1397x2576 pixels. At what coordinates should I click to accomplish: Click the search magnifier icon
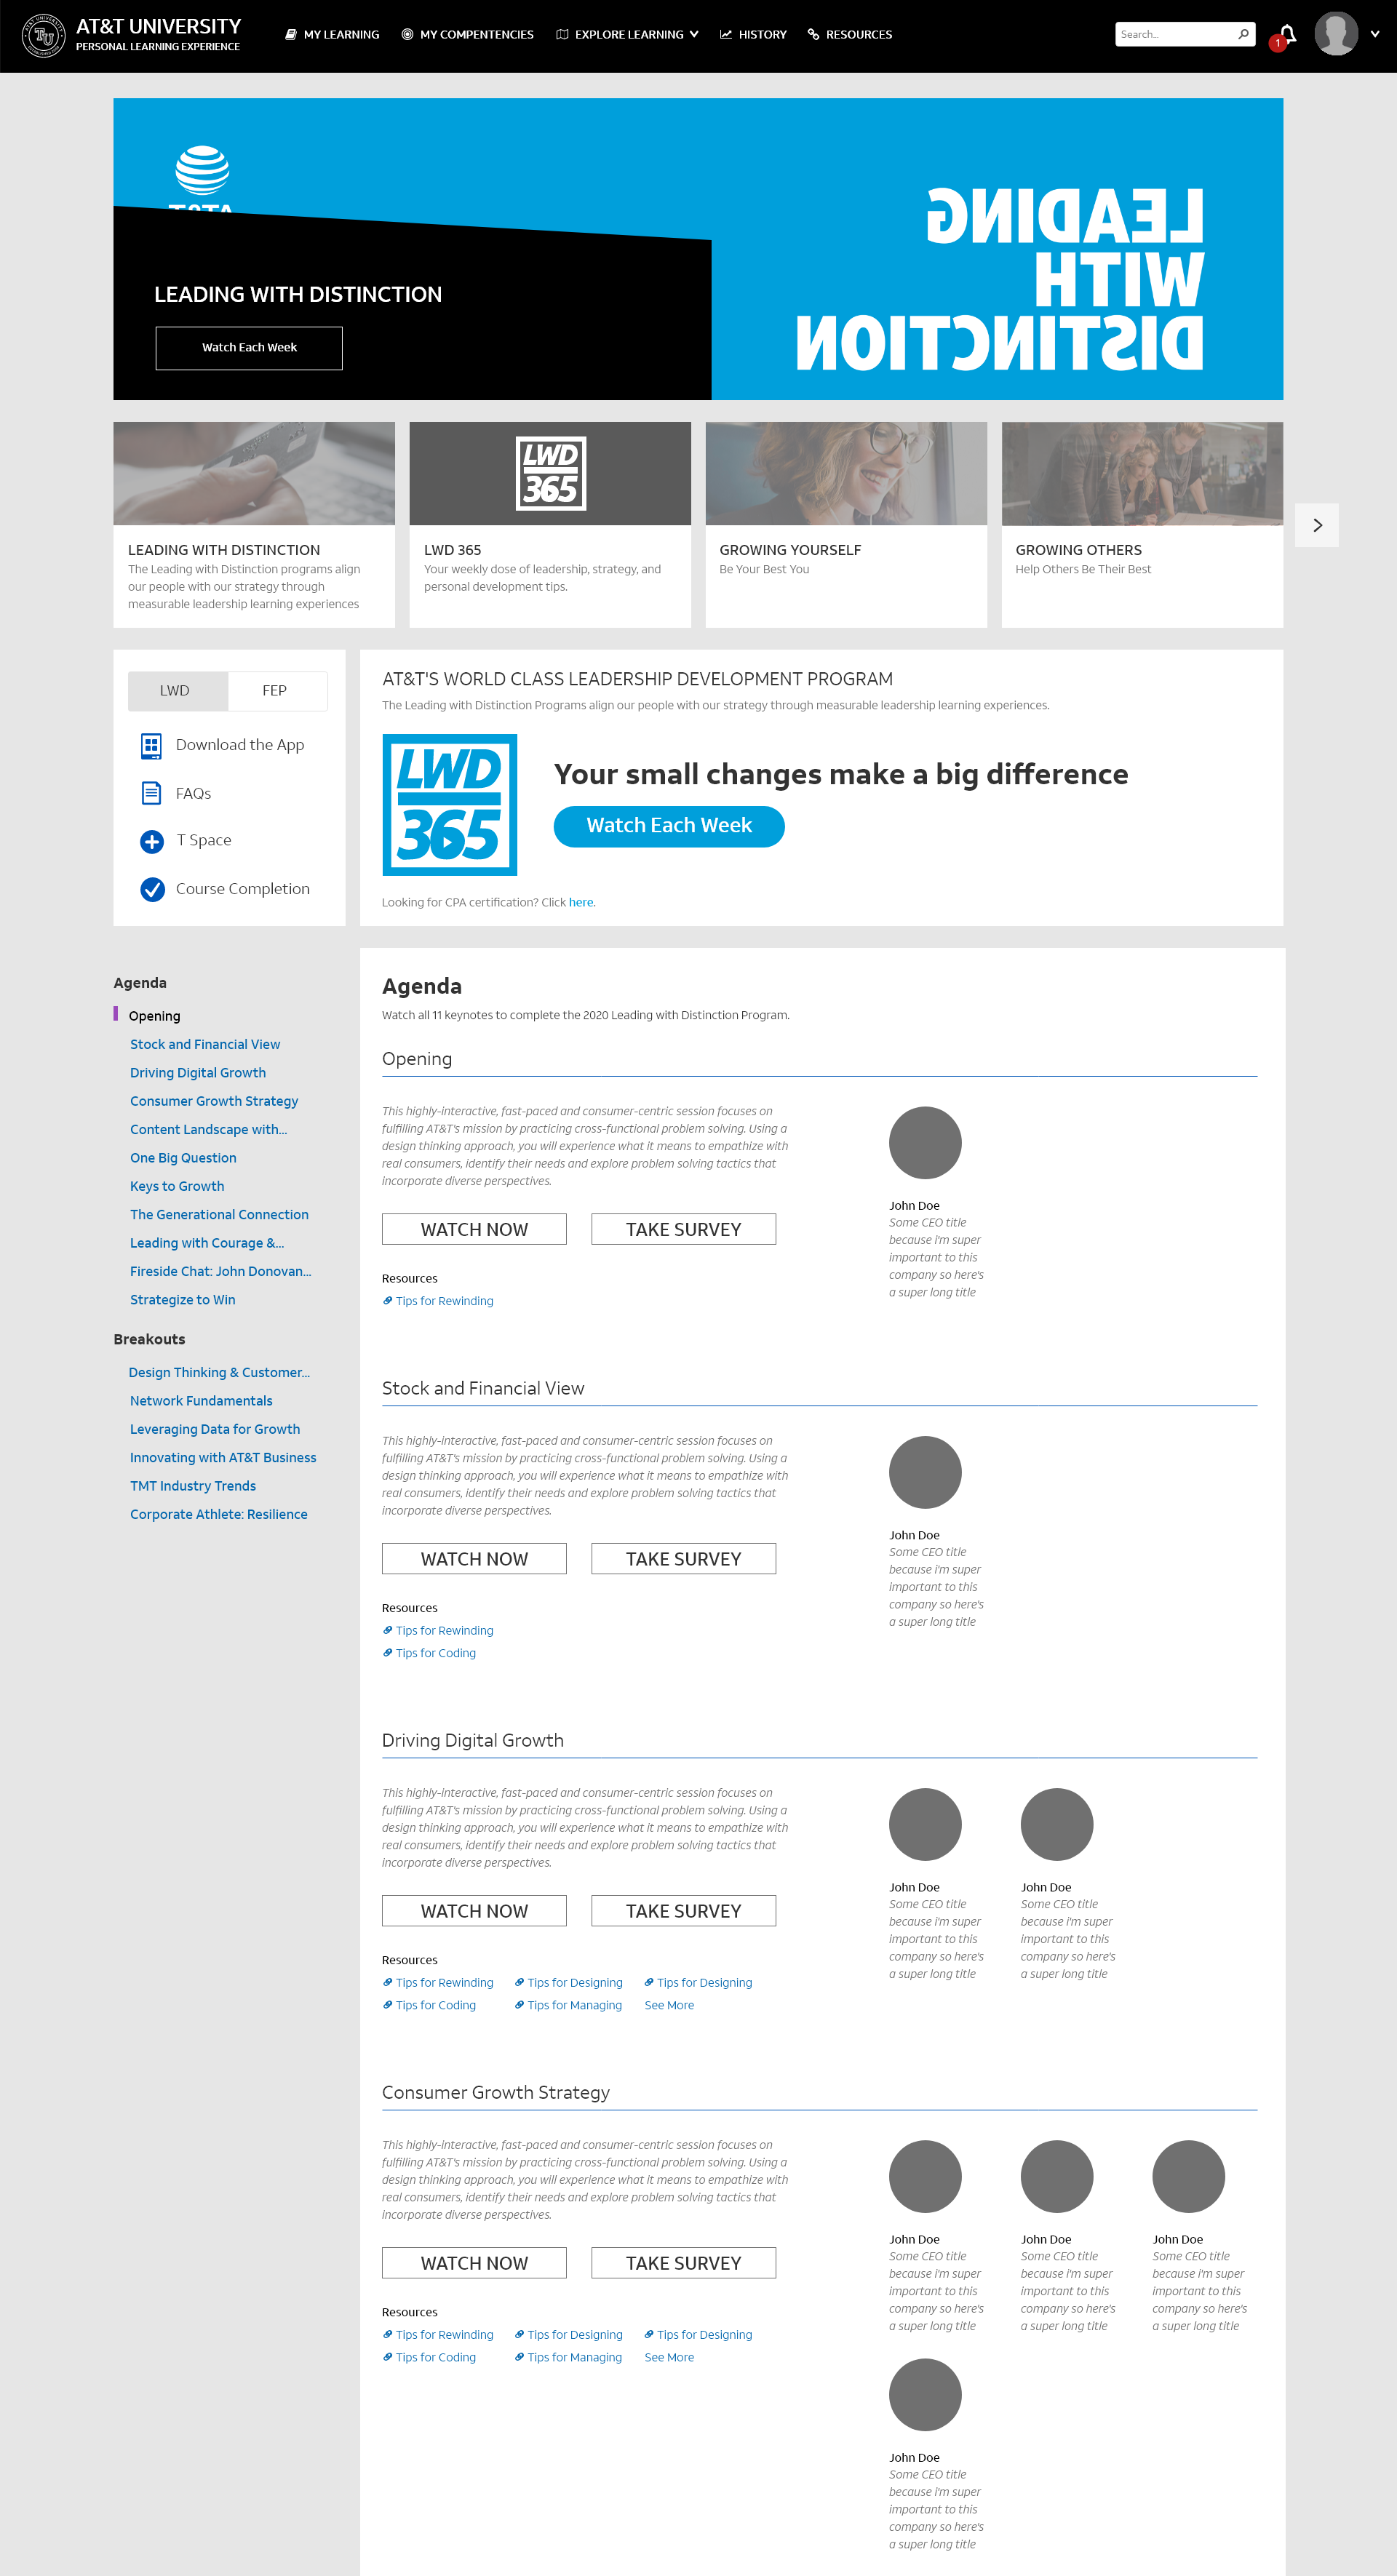[1243, 34]
